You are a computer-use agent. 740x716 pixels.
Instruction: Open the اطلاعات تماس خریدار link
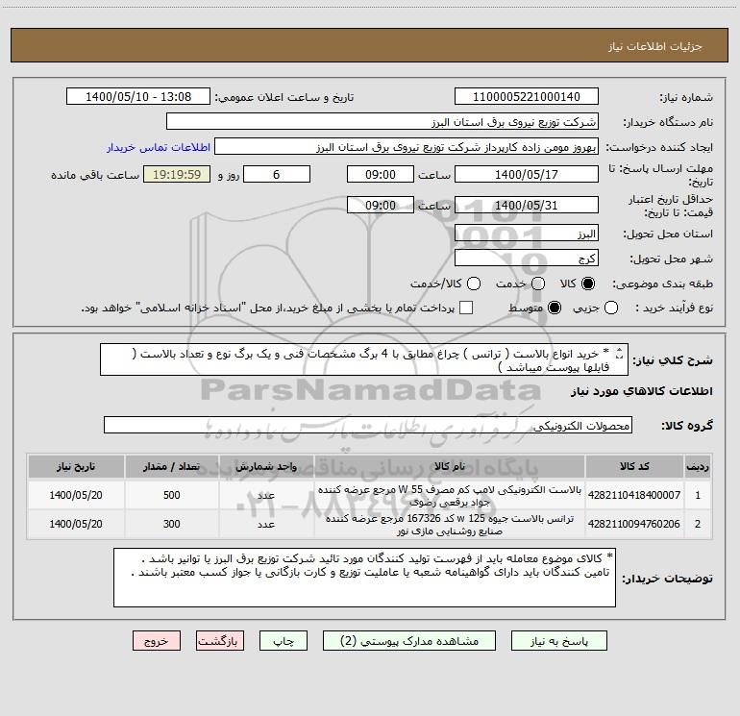[159, 147]
